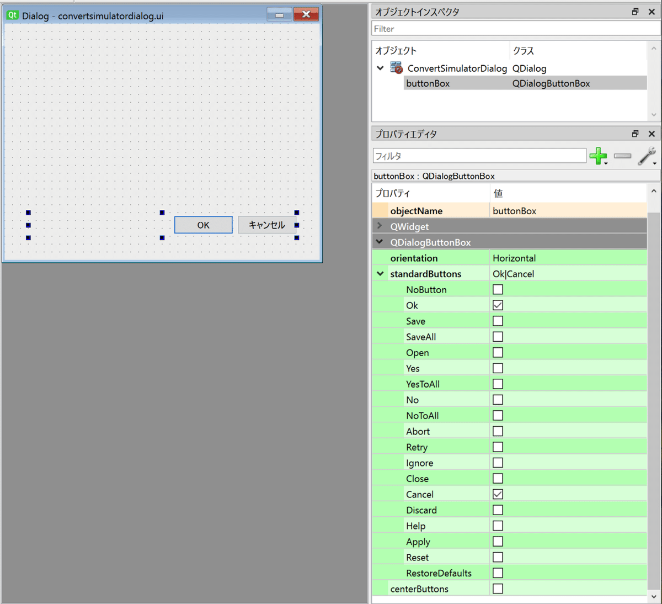Enable the Save standard button checkbox
This screenshot has height=604, width=662.
click(498, 321)
